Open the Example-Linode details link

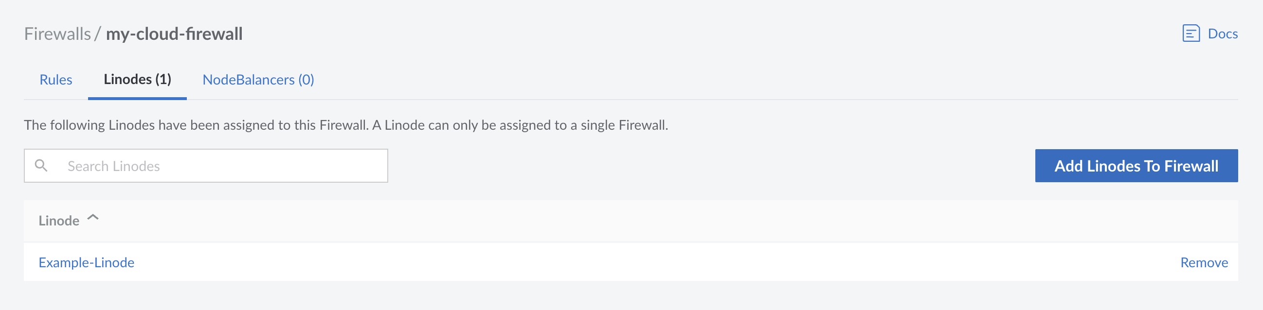coord(86,262)
